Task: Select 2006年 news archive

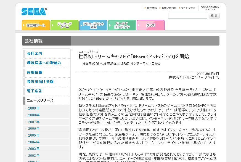Action: 34,129
